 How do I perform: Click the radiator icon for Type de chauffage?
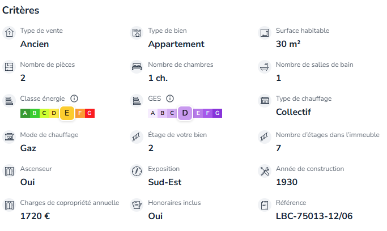coord(264,101)
